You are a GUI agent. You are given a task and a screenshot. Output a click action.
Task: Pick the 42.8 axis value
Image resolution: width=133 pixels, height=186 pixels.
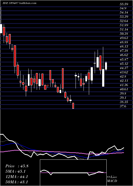click(123, 77)
